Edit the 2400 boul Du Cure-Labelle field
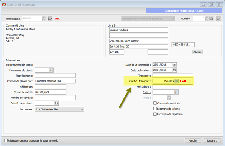Screen dimensions: 225x146 tap(138, 41)
